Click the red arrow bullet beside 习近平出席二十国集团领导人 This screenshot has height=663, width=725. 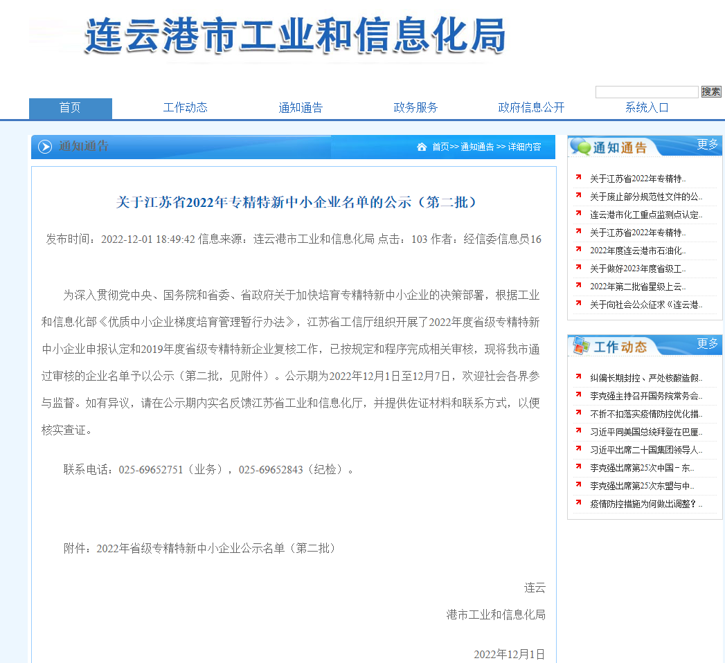point(578,449)
